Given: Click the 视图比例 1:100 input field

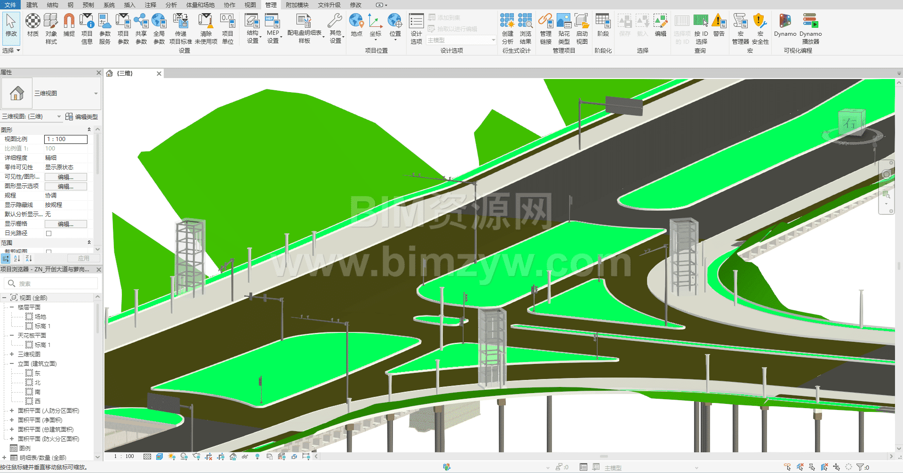Looking at the screenshot, I should tap(65, 139).
